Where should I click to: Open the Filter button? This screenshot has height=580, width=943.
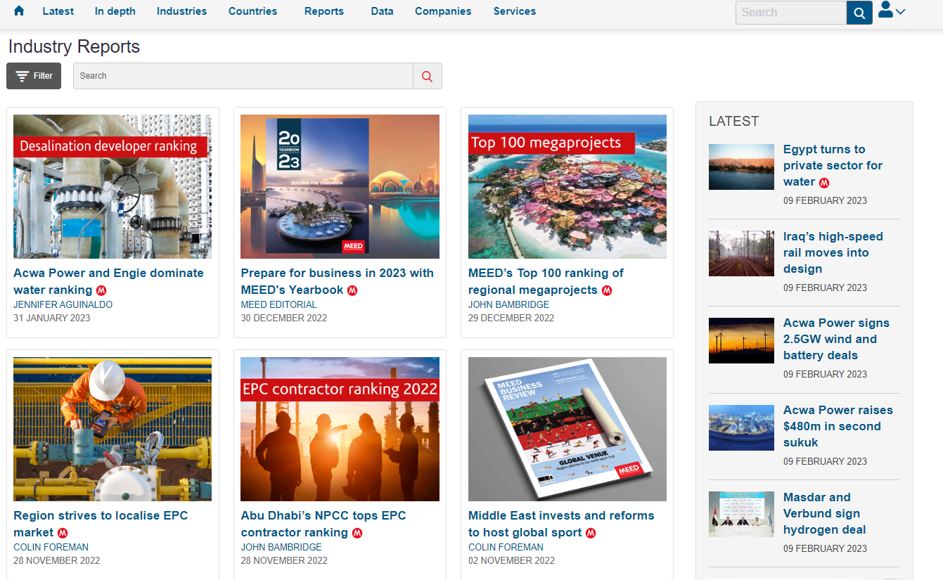pyautogui.click(x=34, y=76)
